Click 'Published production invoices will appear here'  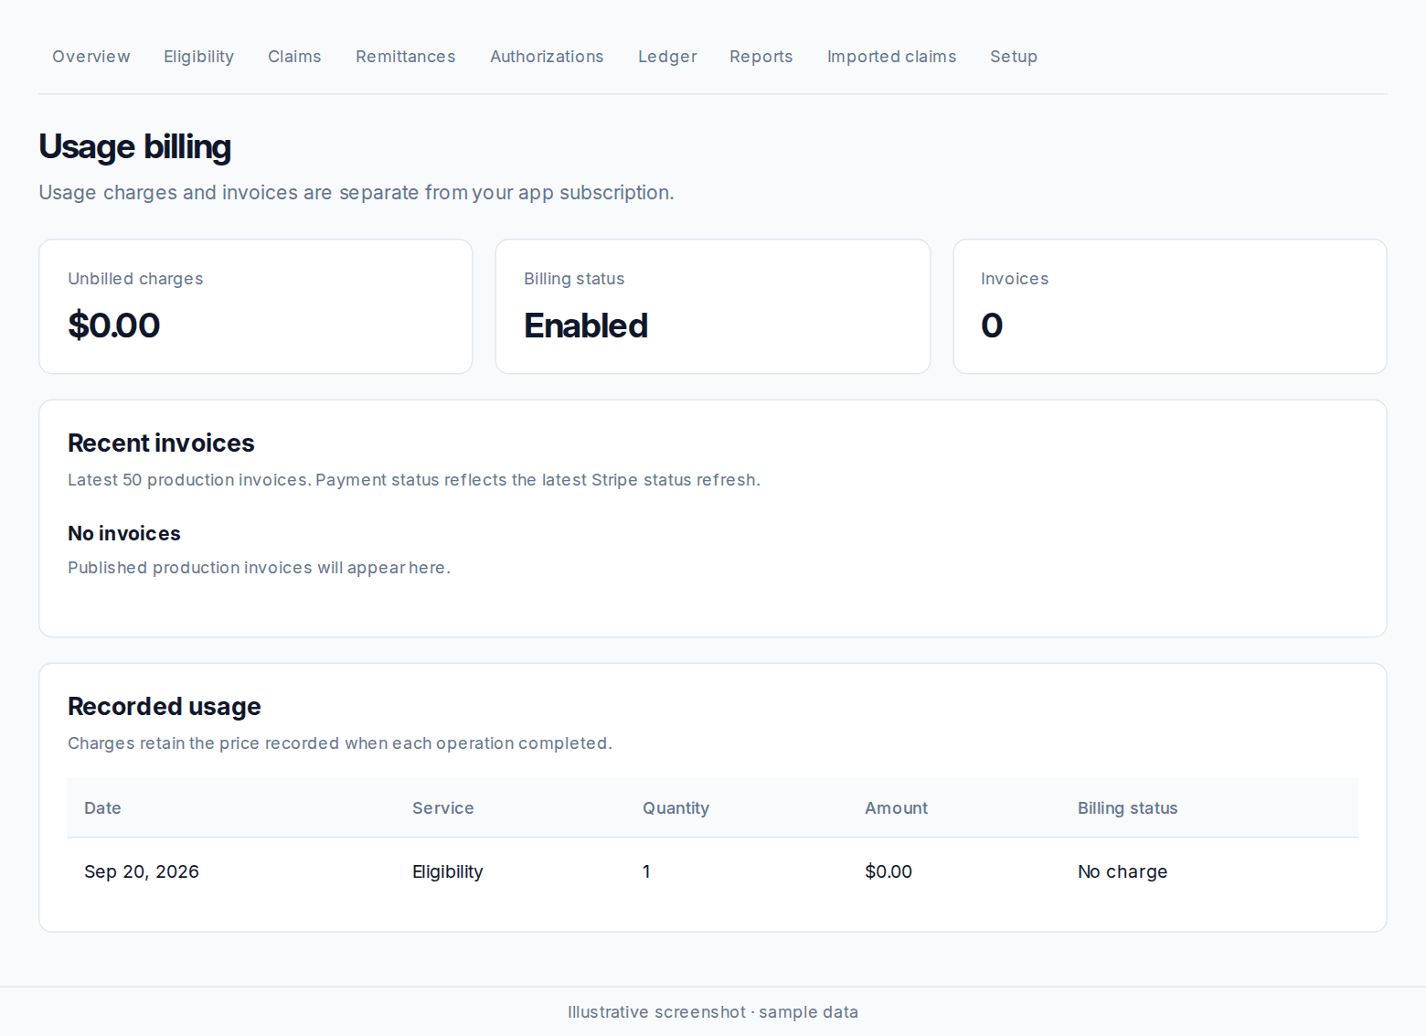[x=259, y=568]
